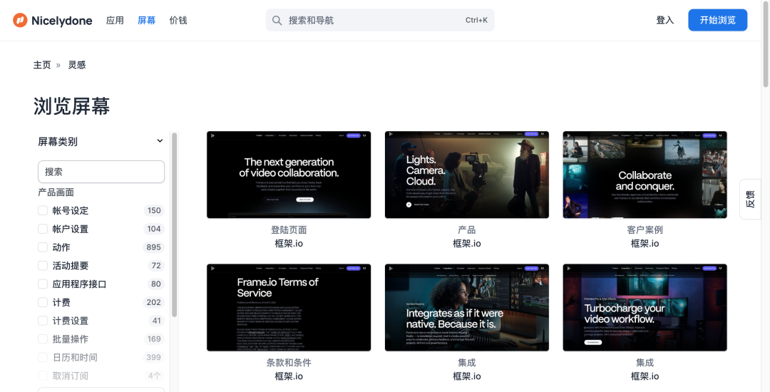Check the 日历和时间 checkbox
The height and width of the screenshot is (392, 770).
(x=43, y=357)
